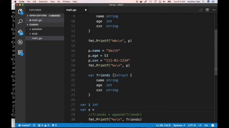
Task: Select main.go under Open Editors
Action: [x=44, y=20]
